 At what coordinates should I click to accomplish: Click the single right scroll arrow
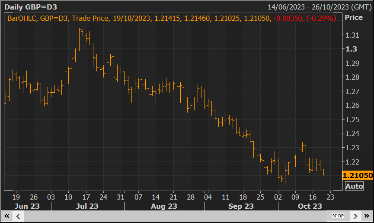[x=355, y=216]
